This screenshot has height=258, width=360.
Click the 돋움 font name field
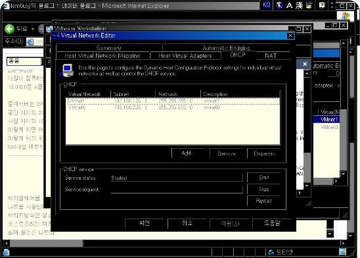pyautogui.click(x=24, y=61)
